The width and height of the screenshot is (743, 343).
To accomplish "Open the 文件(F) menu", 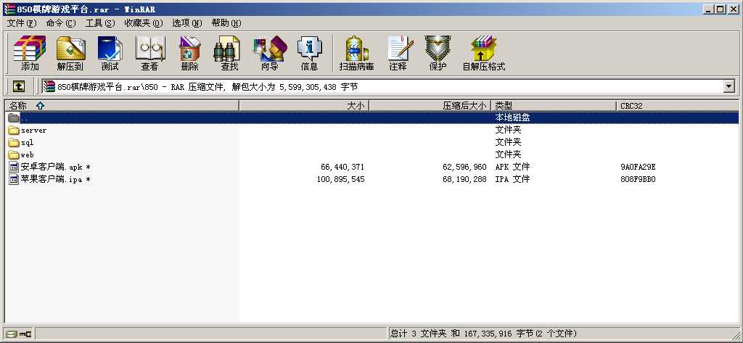I will (x=22, y=22).
